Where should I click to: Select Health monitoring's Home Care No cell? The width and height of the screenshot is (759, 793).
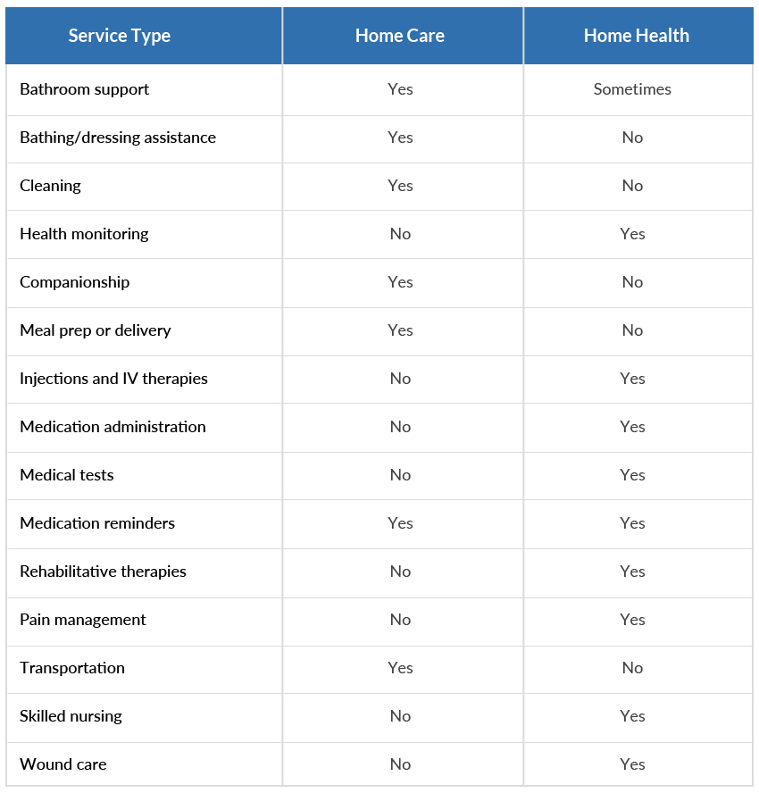point(400,234)
